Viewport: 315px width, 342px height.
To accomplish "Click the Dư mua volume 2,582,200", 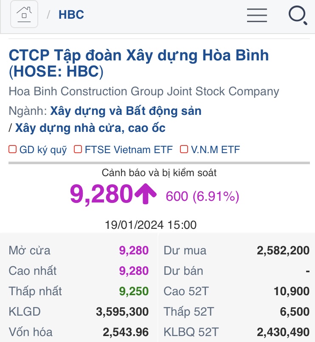I will (x=283, y=251).
